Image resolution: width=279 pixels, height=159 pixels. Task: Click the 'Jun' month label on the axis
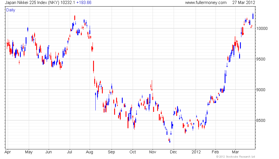[x=49, y=152]
